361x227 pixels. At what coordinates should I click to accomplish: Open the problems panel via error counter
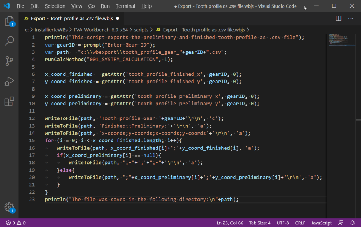[12, 223]
